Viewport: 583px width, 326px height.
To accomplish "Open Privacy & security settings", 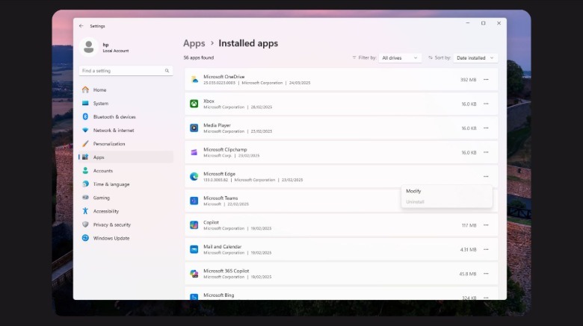I will pos(111,225).
